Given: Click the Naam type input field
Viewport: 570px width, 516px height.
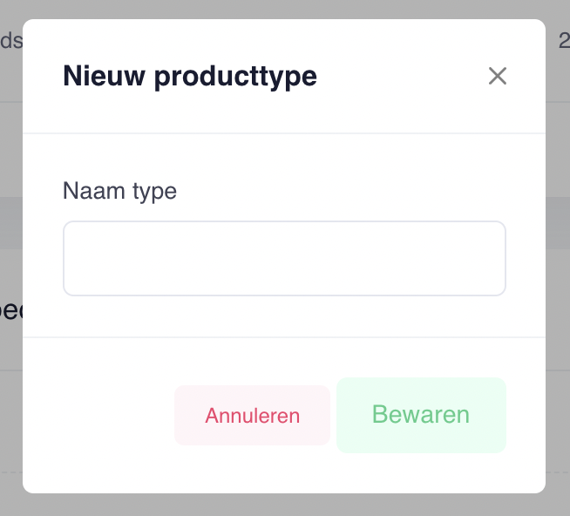Looking at the screenshot, I should pyautogui.click(x=284, y=258).
